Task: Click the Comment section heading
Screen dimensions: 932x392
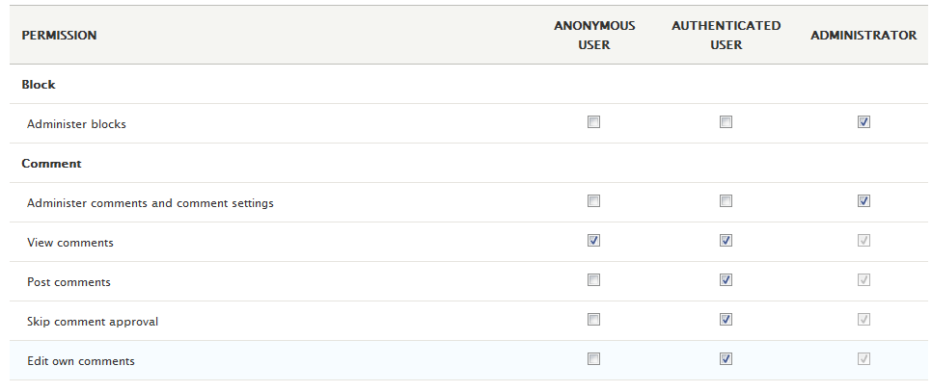Action: pos(51,164)
